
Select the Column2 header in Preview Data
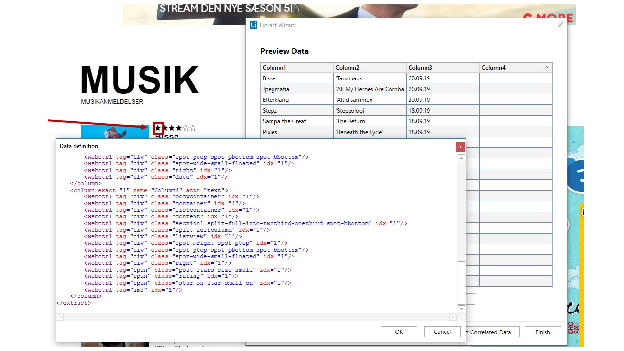coord(370,68)
